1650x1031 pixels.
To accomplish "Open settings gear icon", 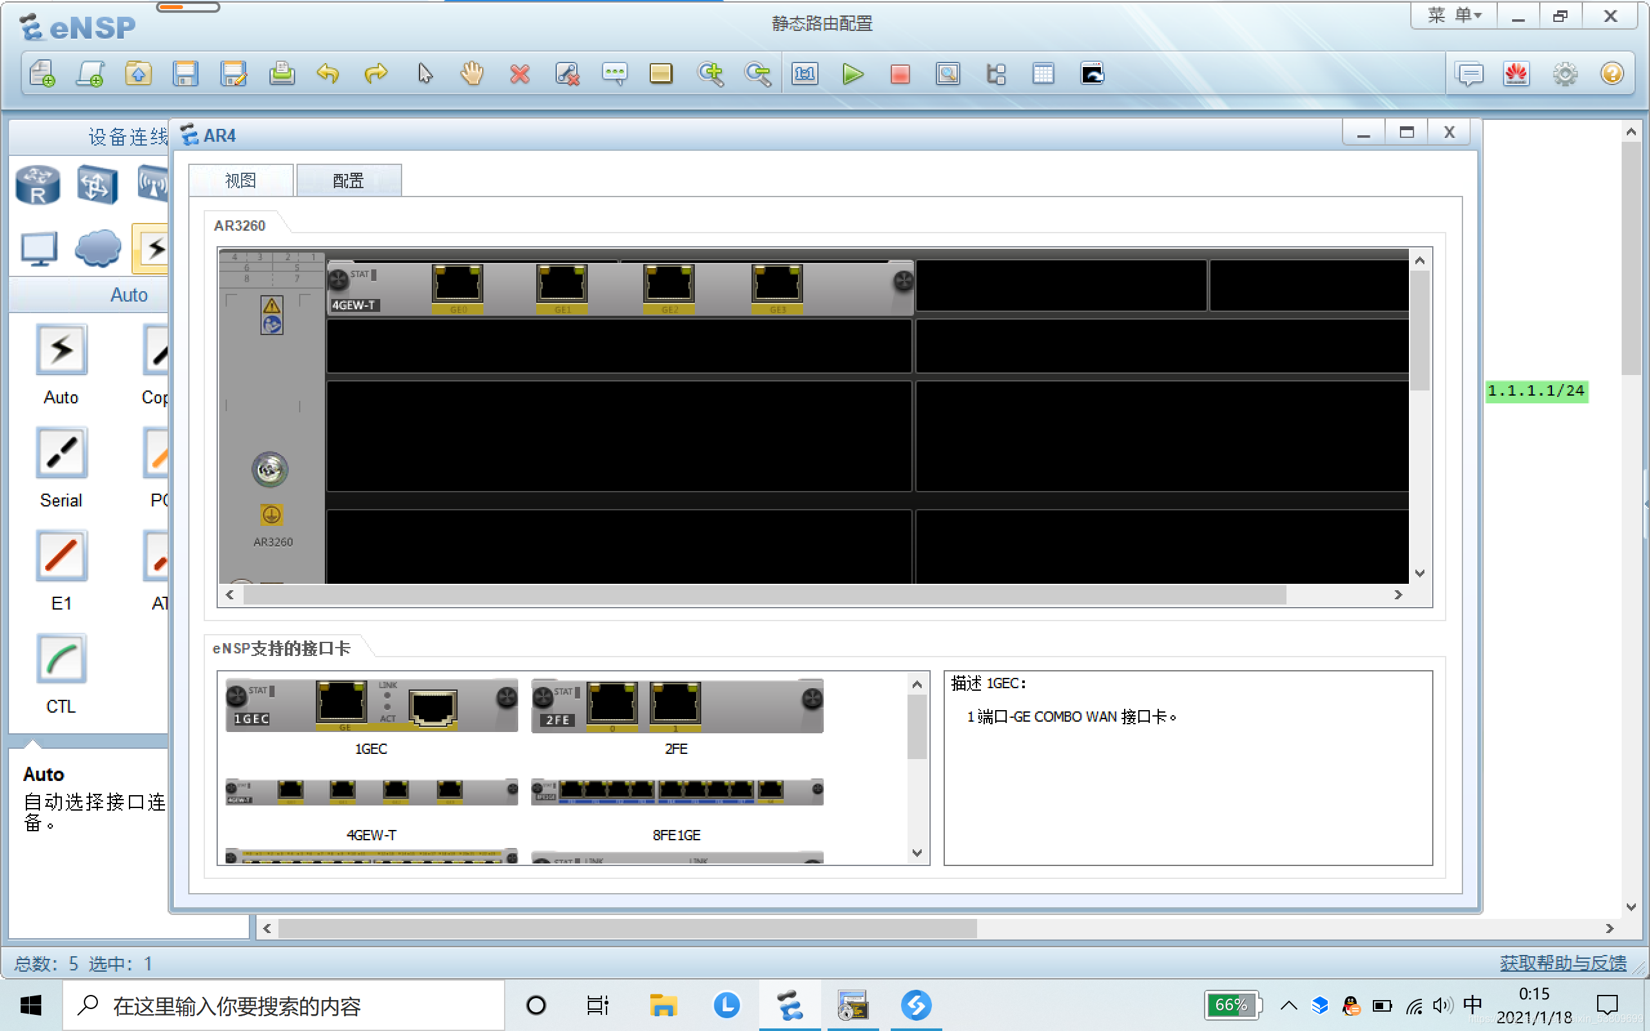I will pos(1566,73).
